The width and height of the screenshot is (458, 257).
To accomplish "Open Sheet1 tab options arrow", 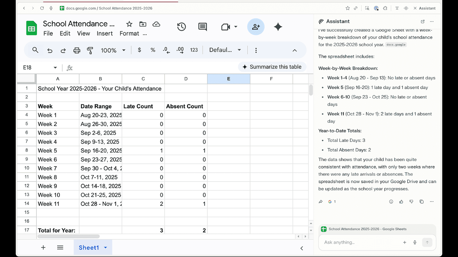I will click(x=105, y=248).
